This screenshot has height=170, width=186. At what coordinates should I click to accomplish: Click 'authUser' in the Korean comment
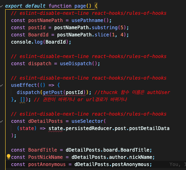pos(158,92)
